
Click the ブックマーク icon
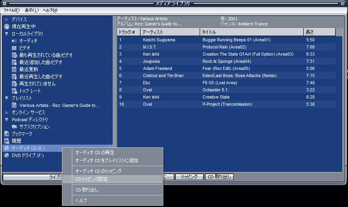[7, 133]
